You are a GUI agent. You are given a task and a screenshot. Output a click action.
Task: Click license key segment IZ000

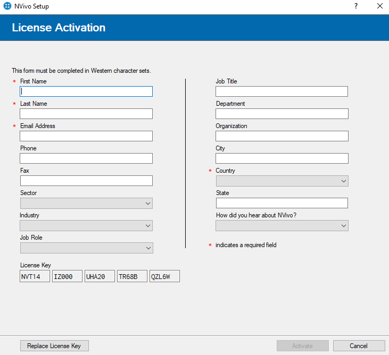67,276
